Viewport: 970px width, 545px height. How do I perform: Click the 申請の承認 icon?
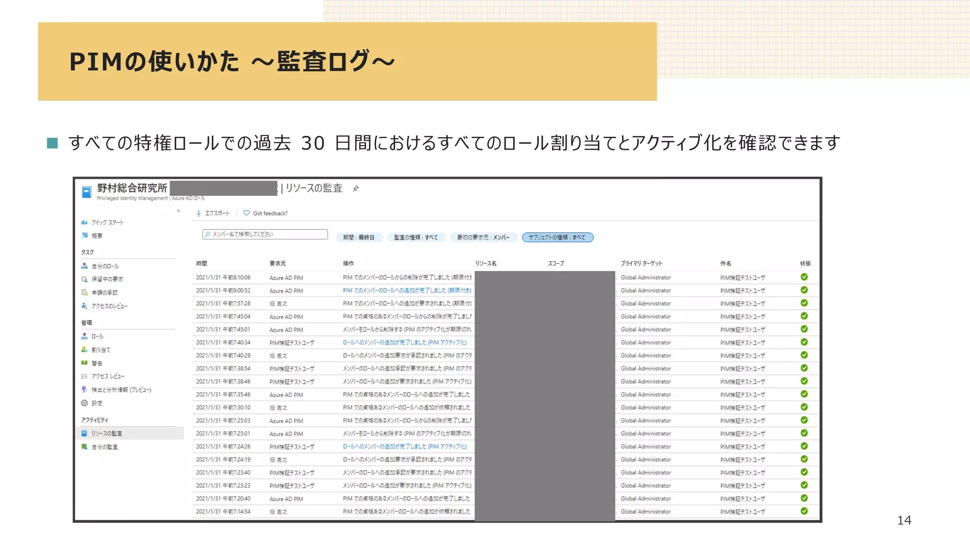click(84, 293)
